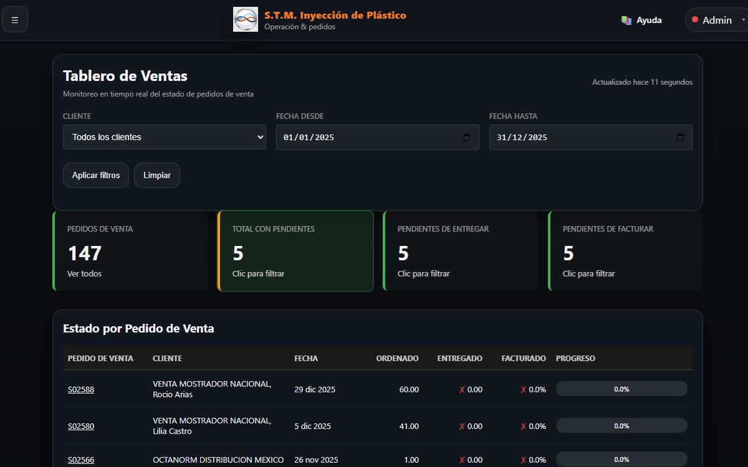Click ordered quantity '41.00'
The image size is (748, 467).
[x=409, y=426]
